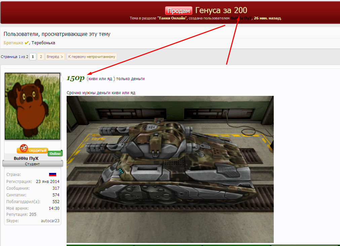Jump to К первому непрочитанному
The image size is (340, 246).
click(92, 57)
